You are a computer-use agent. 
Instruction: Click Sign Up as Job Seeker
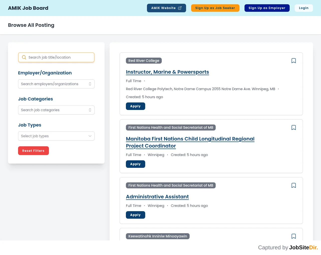click(215, 8)
